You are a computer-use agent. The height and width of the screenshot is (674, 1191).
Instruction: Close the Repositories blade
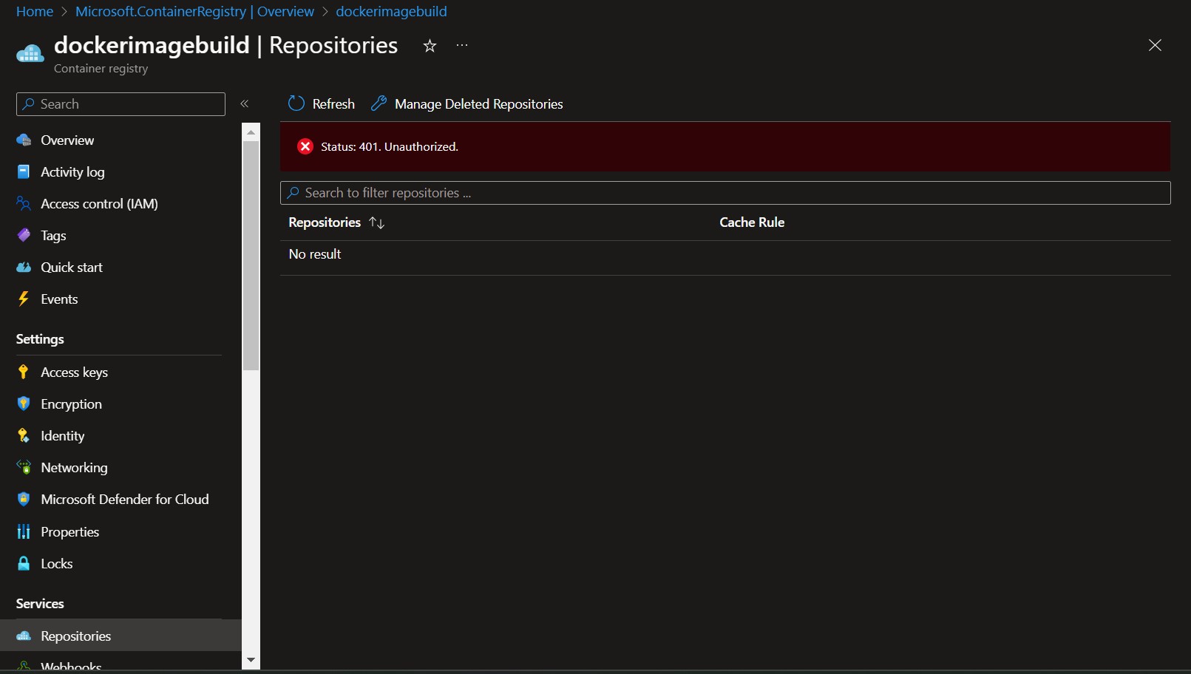(1155, 46)
